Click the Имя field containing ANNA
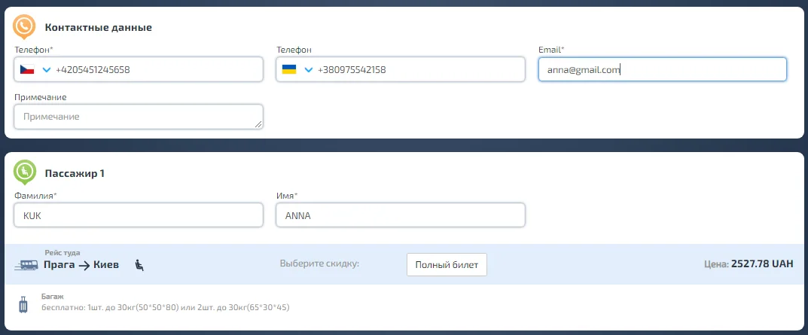 pyautogui.click(x=400, y=215)
